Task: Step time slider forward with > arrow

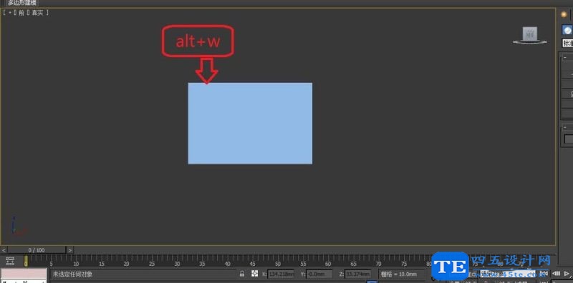Action: (69, 250)
